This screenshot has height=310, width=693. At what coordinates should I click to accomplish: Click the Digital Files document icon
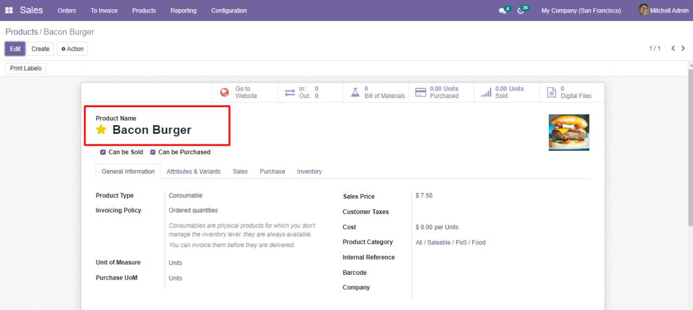pos(551,93)
